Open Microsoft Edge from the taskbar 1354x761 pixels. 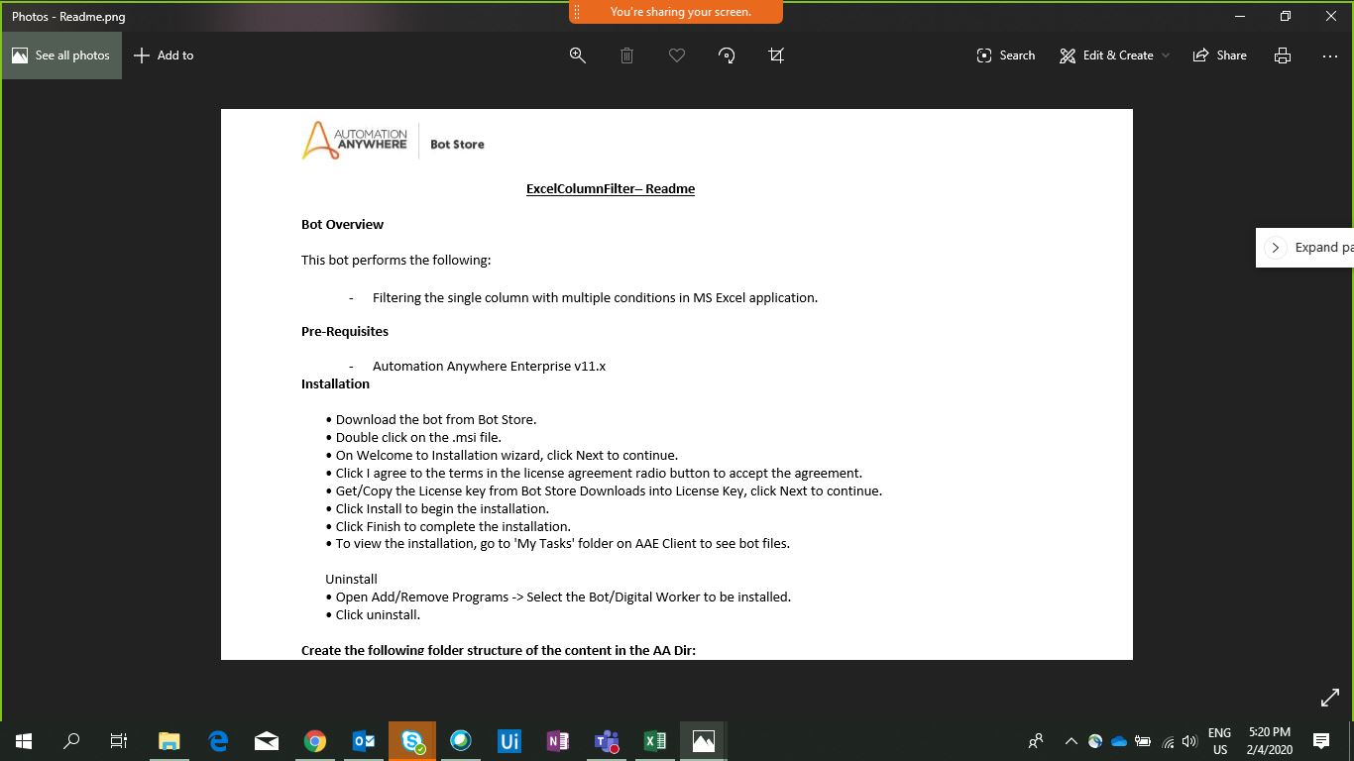click(218, 741)
